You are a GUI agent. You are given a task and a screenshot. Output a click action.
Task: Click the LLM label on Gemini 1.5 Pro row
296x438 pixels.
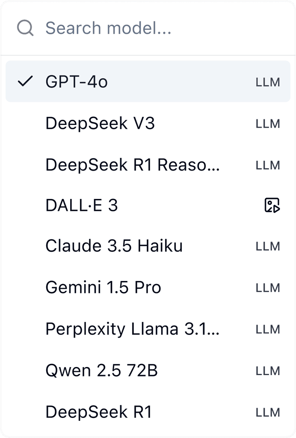tap(268, 288)
